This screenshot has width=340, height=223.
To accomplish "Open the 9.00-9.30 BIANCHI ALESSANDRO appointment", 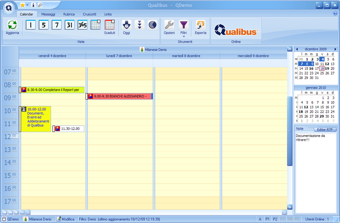I will click(x=119, y=96).
